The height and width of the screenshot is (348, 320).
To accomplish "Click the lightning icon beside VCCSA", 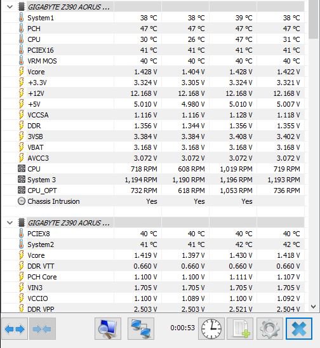I will click(22, 115).
